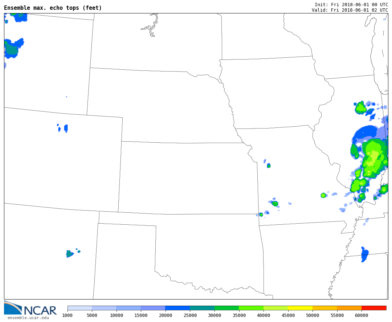The image size is (392, 322).
Task: Choose the orange 55000–60000 legend swatch
Action: tap(349, 308)
